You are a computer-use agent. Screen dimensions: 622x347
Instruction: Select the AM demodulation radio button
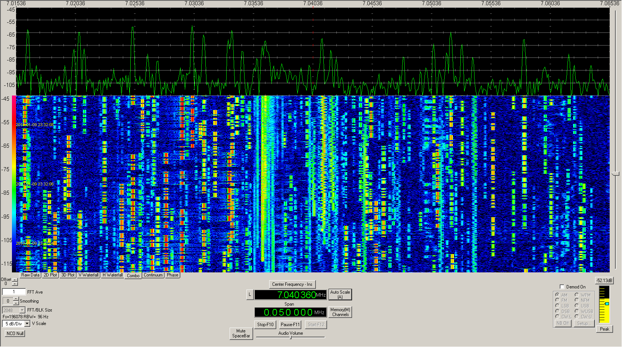pyautogui.click(x=557, y=295)
